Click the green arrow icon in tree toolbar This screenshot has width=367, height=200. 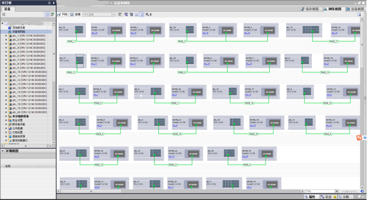(52, 14)
